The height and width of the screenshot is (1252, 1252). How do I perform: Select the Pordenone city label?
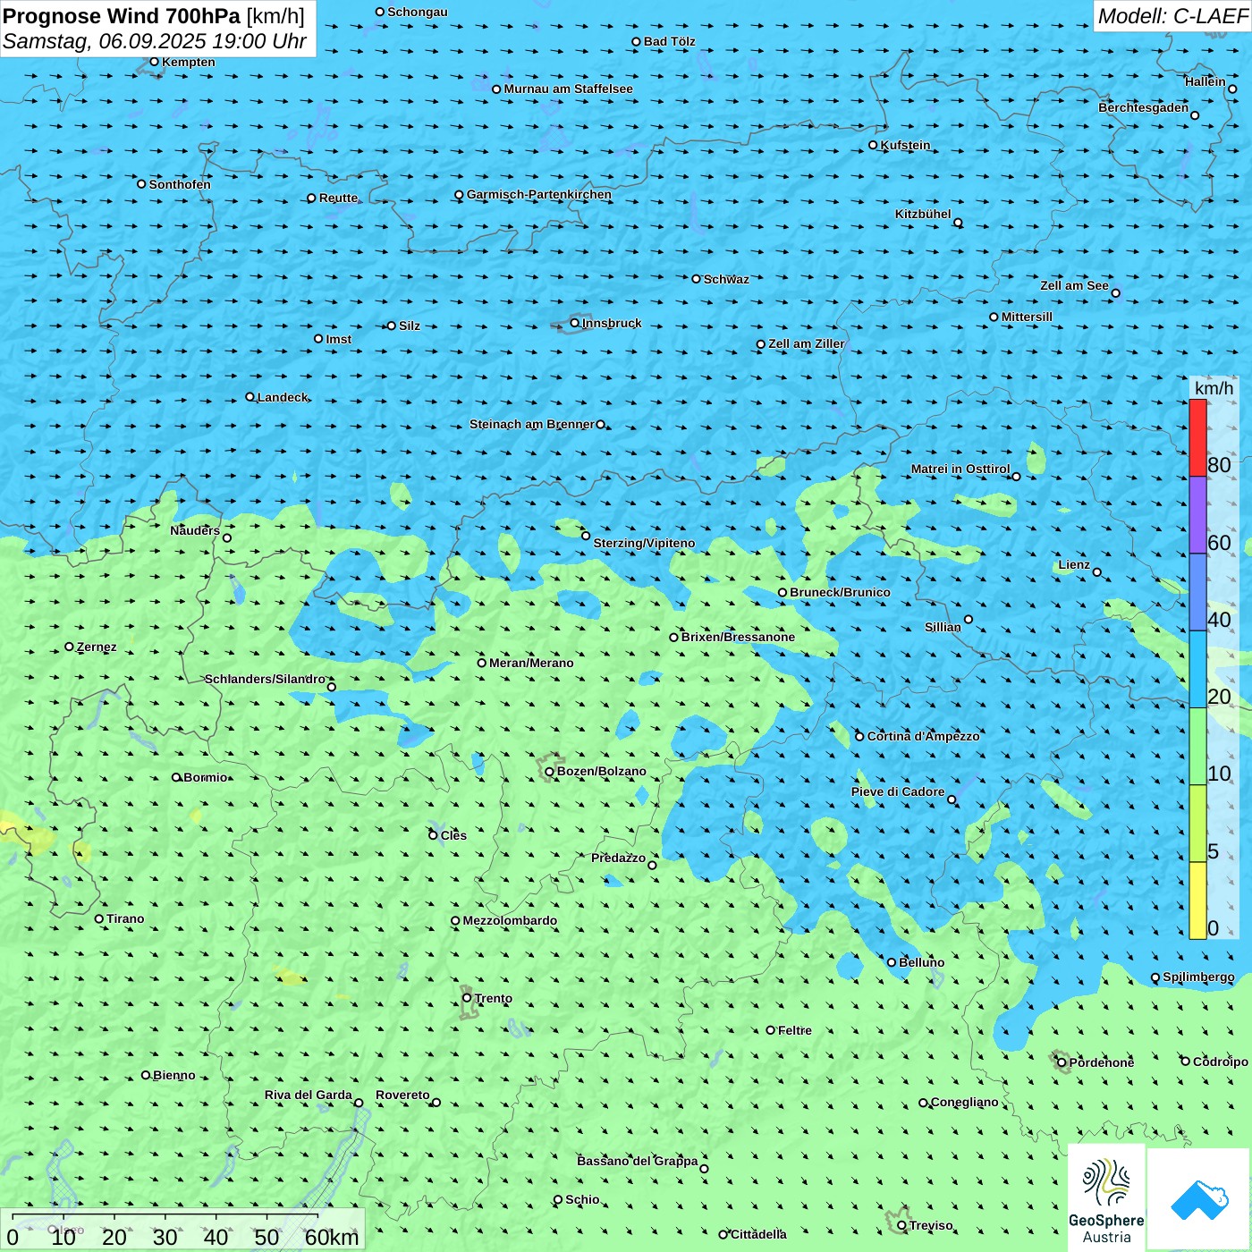(1102, 1062)
